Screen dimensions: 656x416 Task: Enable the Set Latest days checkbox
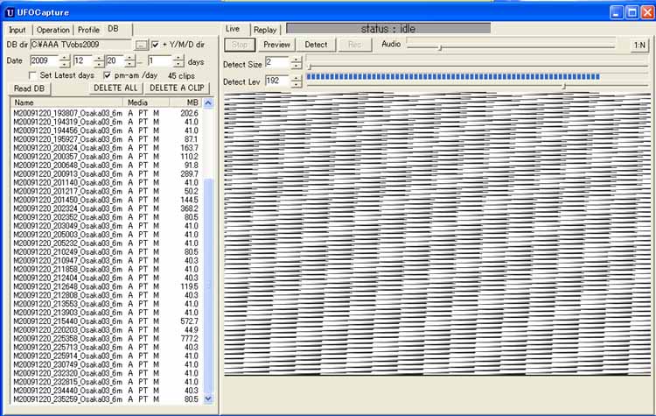pos(32,76)
